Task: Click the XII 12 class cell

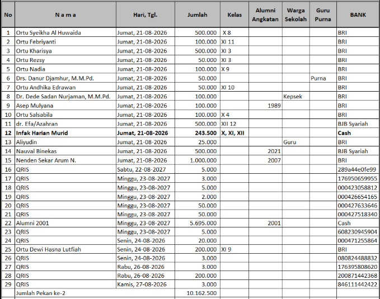Action: coord(234,124)
